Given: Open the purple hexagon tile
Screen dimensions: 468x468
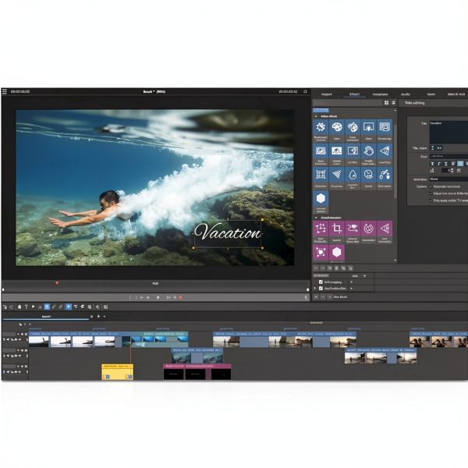Looking at the screenshot, I should tap(337, 253).
